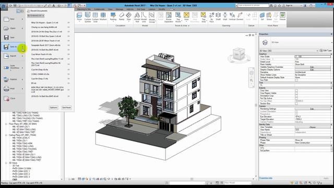This screenshot has height=188, width=334.
Task: Select the Area tool
Action: click(186, 17)
